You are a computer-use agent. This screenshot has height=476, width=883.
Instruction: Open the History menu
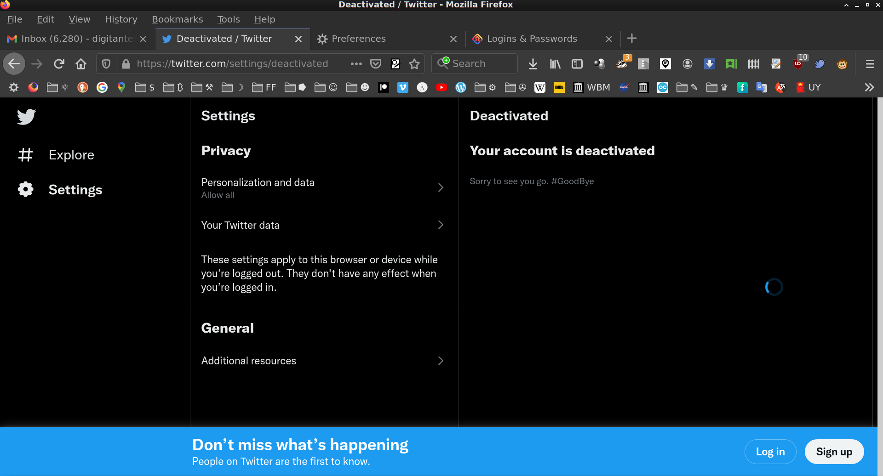121,19
